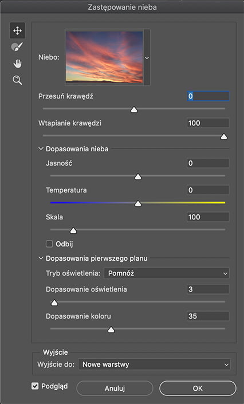Open the Wyjście do Nowe warstwy dropdown
244x404 pixels.
(x=154, y=364)
